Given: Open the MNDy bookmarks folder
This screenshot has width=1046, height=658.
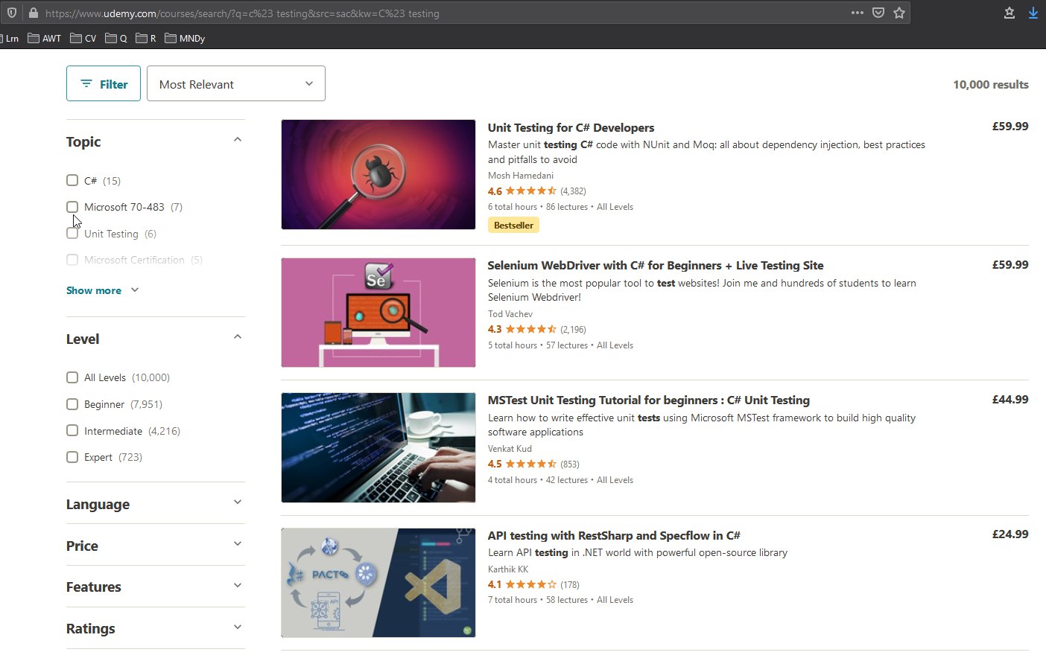Looking at the screenshot, I should (185, 38).
